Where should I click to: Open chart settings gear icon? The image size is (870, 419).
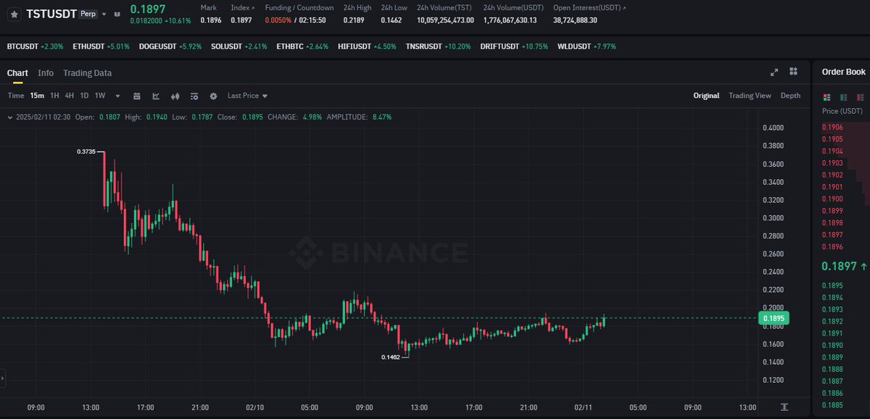213,96
